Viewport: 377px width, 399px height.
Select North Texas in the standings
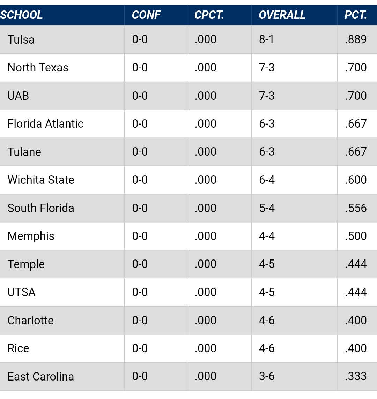coord(38,68)
